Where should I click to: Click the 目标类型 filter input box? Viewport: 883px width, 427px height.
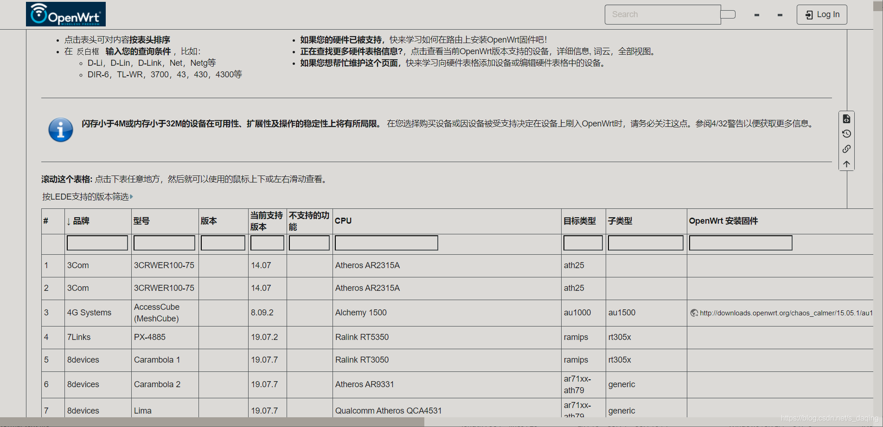pos(583,243)
